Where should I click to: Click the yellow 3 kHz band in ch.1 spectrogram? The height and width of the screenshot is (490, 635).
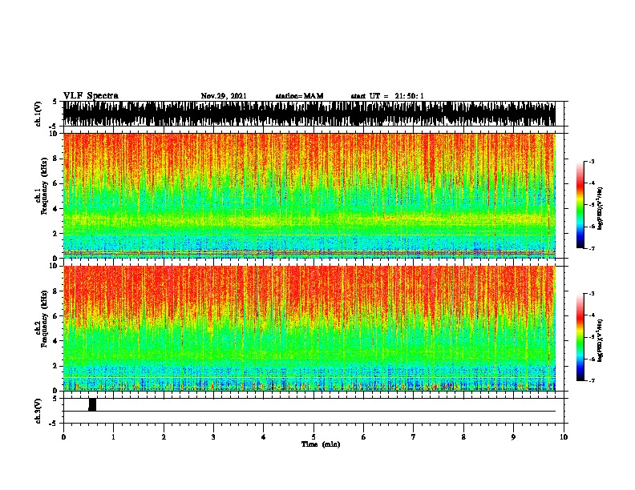point(309,220)
